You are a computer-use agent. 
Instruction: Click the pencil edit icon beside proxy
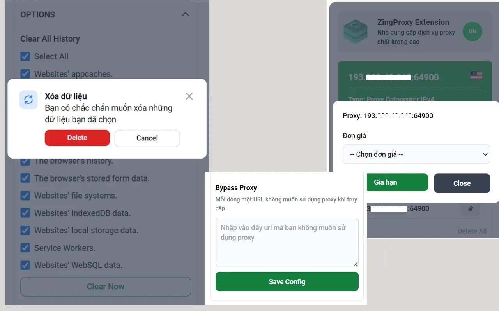pos(471,209)
